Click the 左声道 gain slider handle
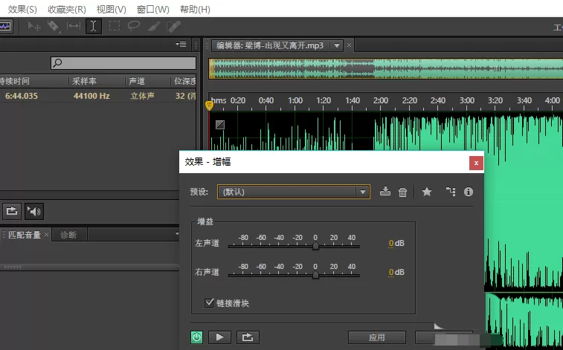Screen dimensions: 563x350 click(315, 246)
